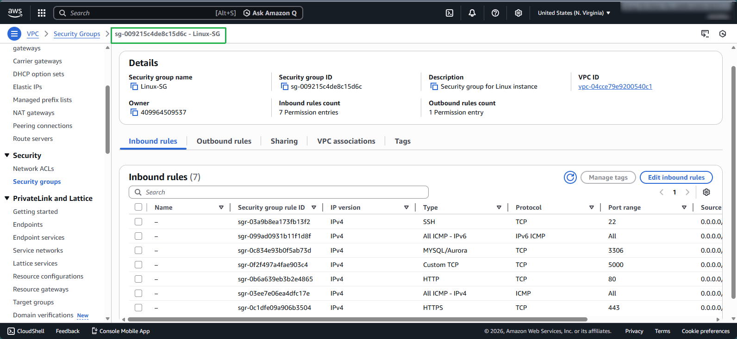
Task: Click the Manage tags button
Action: click(608, 177)
